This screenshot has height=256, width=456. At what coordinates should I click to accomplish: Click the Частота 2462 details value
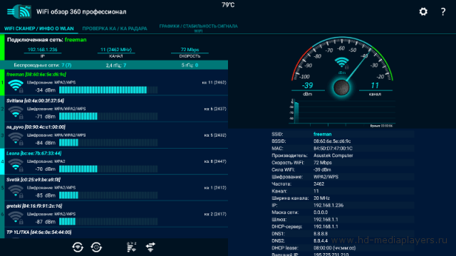pyautogui.click(x=318, y=184)
